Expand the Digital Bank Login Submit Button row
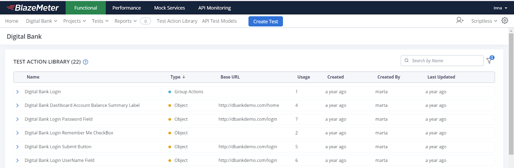 pos(18,147)
